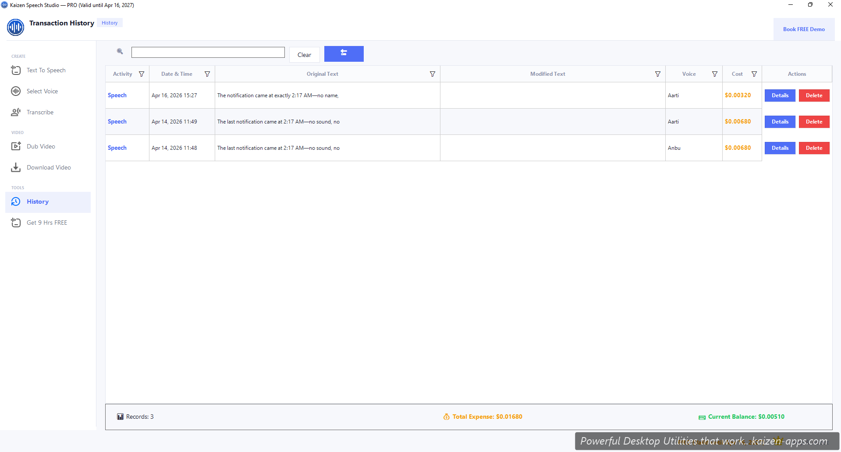Delete the Anbu voice transaction
This screenshot has height=452, width=841.
pyautogui.click(x=813, y=148)
